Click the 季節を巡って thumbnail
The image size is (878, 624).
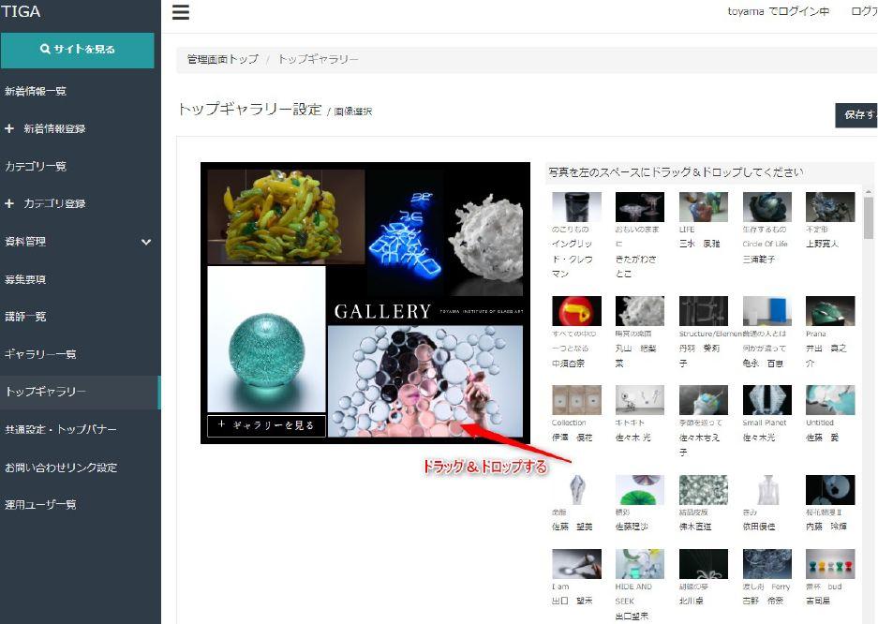pos(704,400)
